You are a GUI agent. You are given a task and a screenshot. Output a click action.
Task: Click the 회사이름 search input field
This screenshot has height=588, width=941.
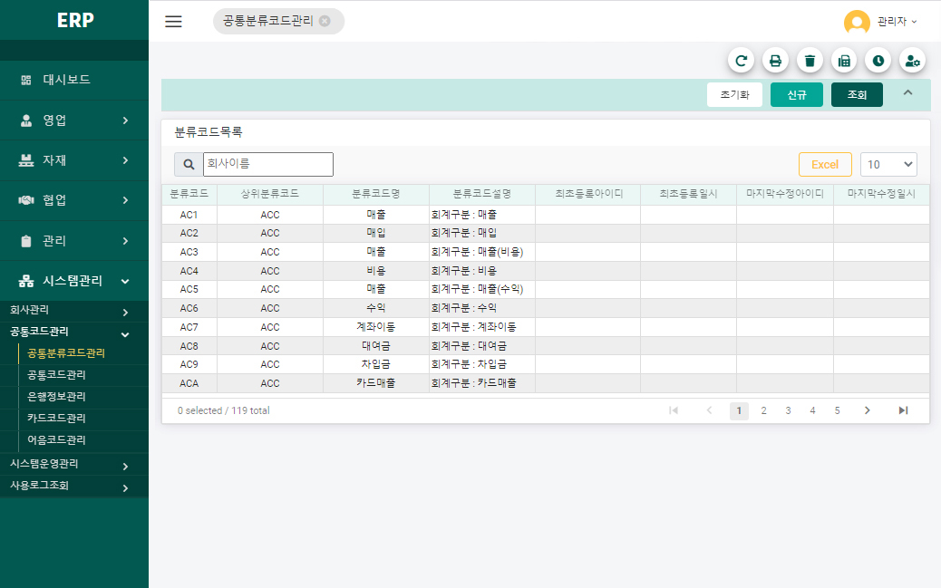[267, 164]
